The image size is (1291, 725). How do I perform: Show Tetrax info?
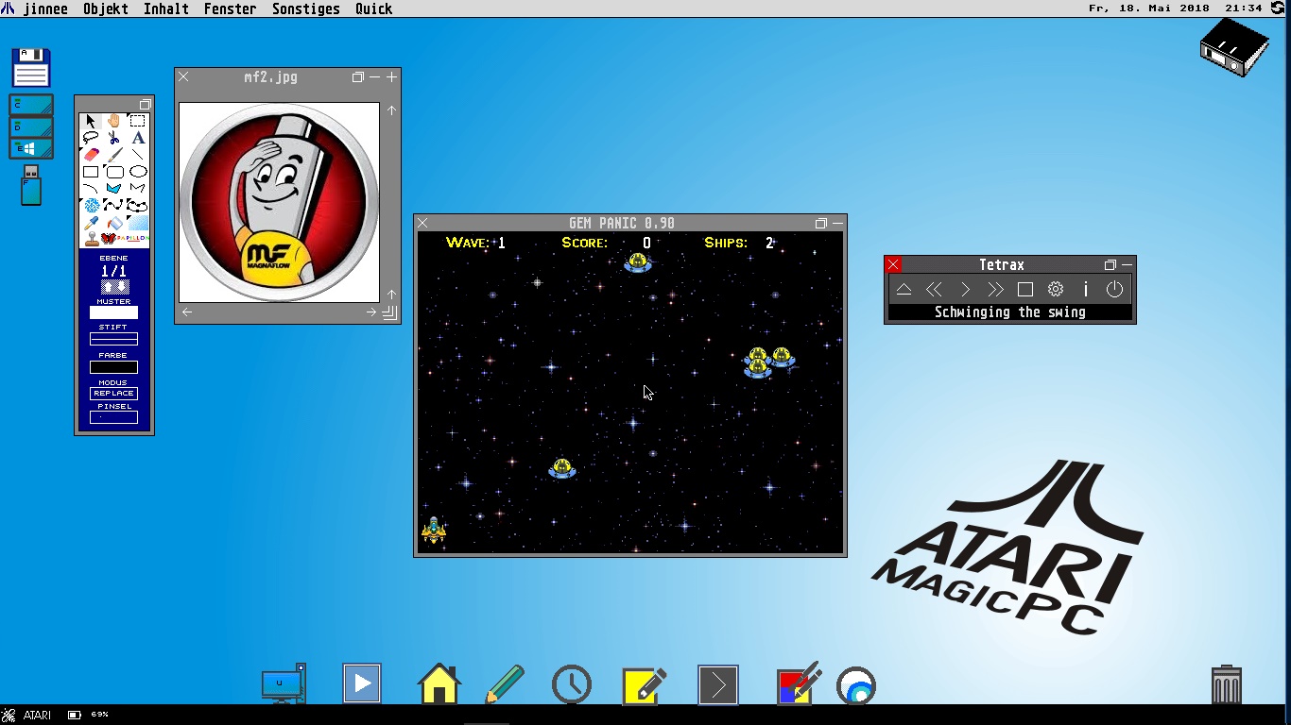pyautogui.click(x=1086, y=290)
